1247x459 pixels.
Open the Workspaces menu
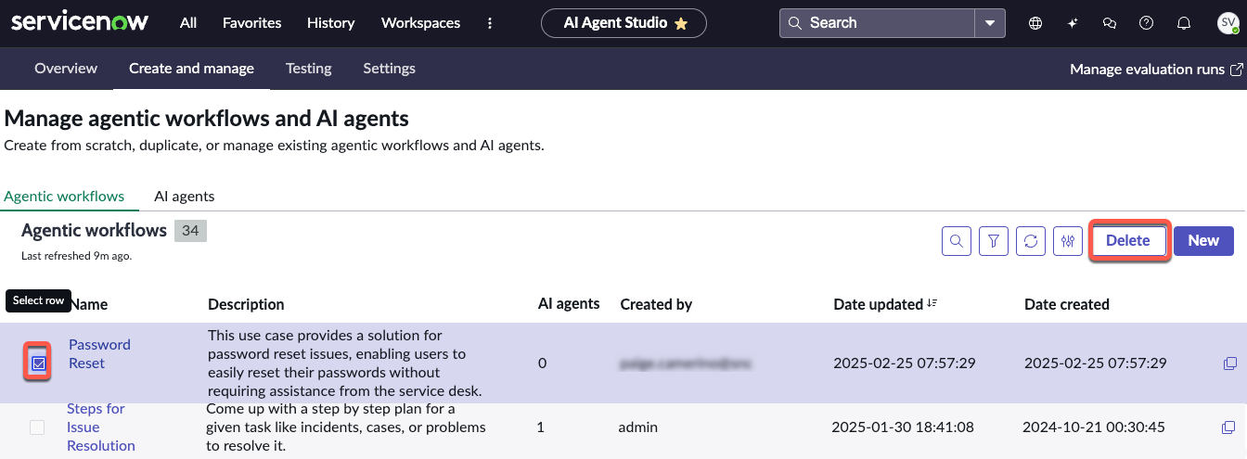[420, 22]
